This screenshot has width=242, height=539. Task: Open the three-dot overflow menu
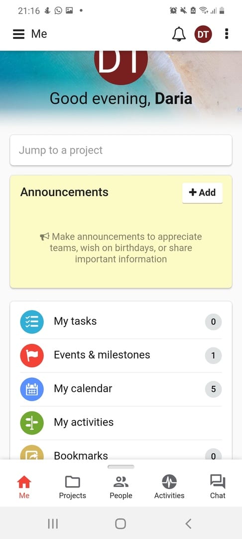(x=227, y=34)
